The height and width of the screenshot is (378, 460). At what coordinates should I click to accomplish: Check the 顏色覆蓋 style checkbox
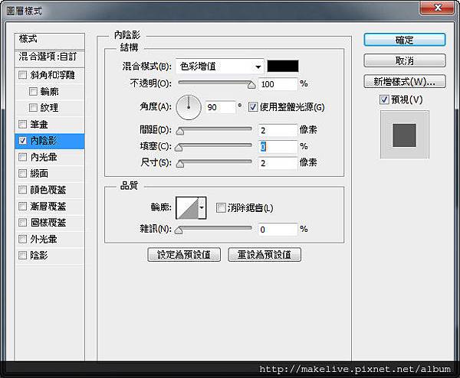[x=22, y=190]
